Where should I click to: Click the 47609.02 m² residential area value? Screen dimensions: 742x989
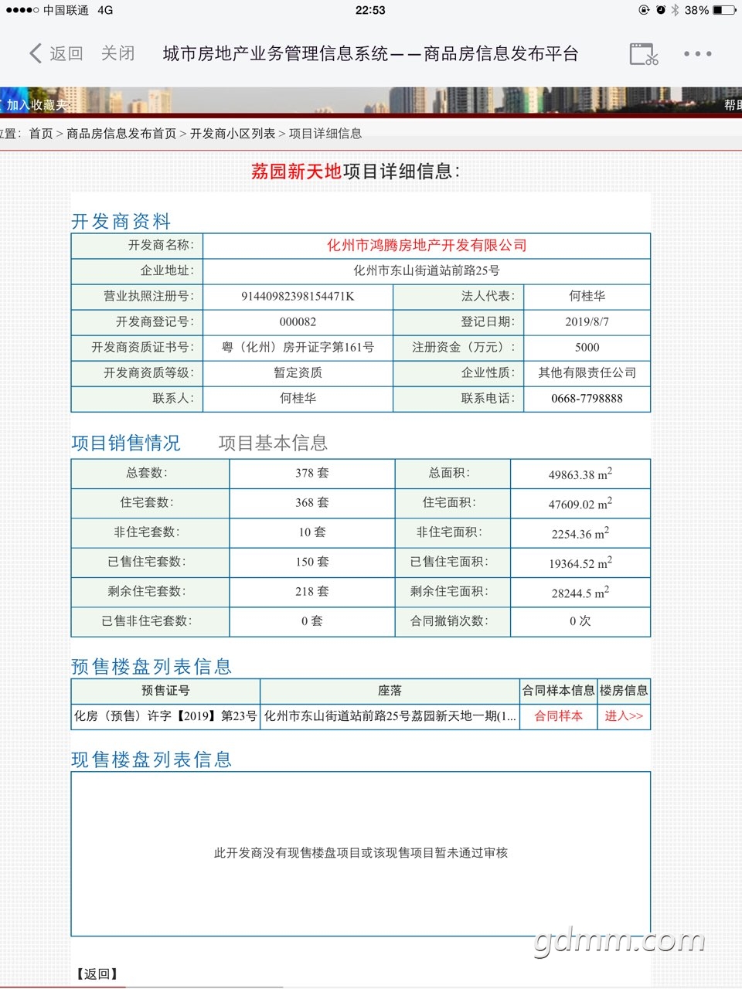pos(580,504)
